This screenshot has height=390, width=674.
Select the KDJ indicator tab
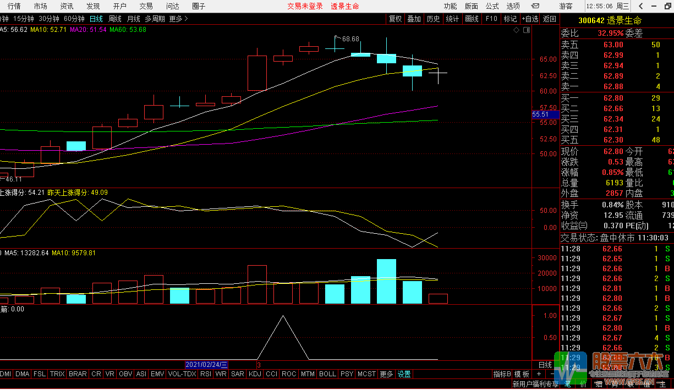tap(255, 374)
